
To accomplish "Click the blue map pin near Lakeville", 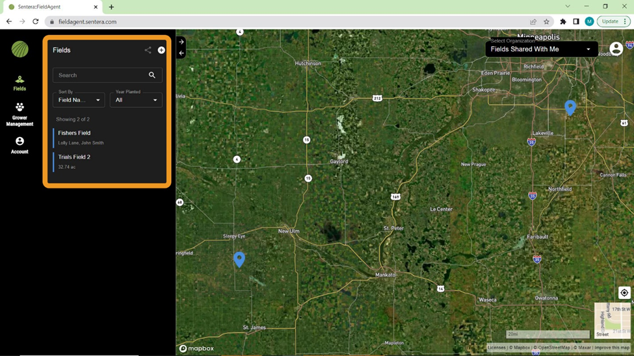I will [570, 107].
